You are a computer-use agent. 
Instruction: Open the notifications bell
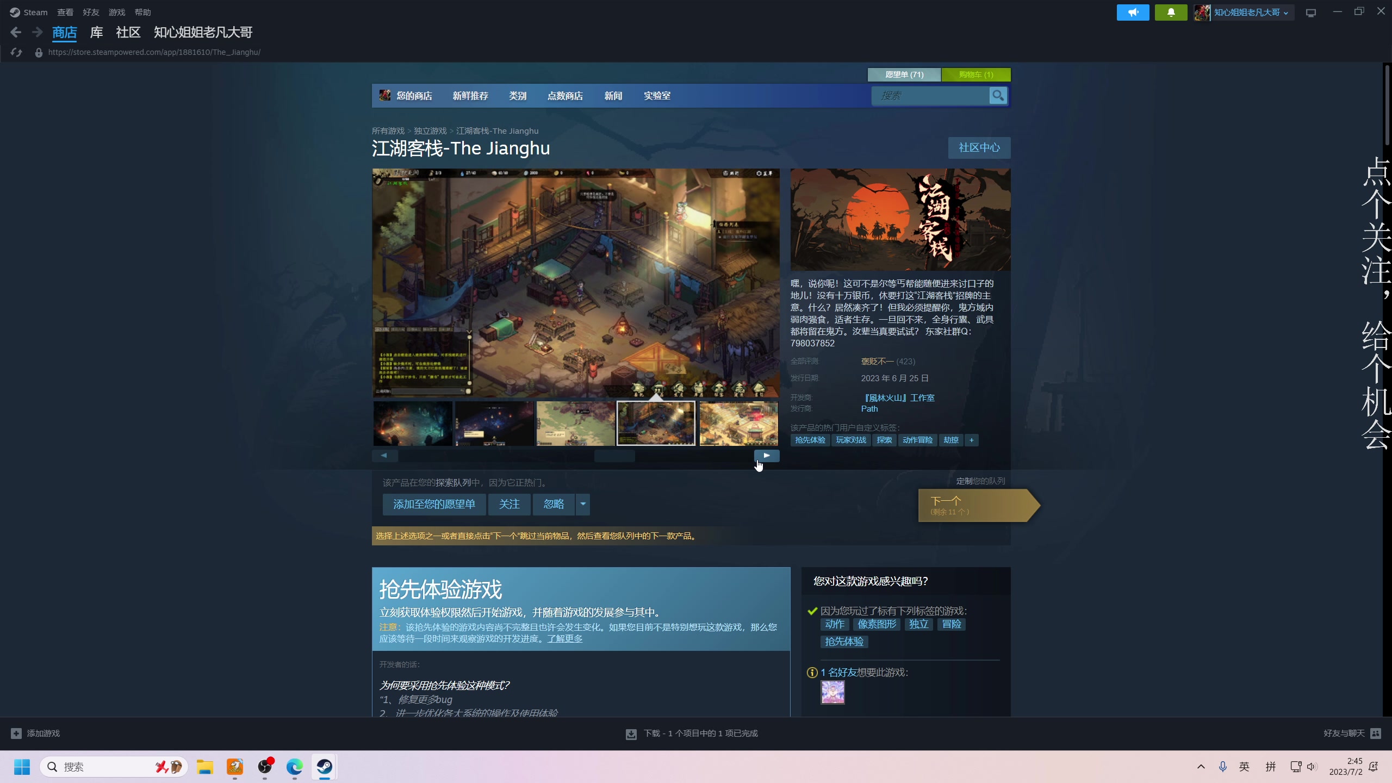pos(1171,13)
